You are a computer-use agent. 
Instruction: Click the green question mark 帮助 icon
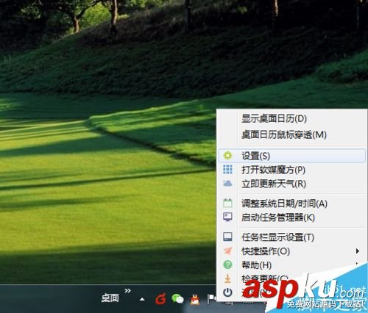[227, 265]
